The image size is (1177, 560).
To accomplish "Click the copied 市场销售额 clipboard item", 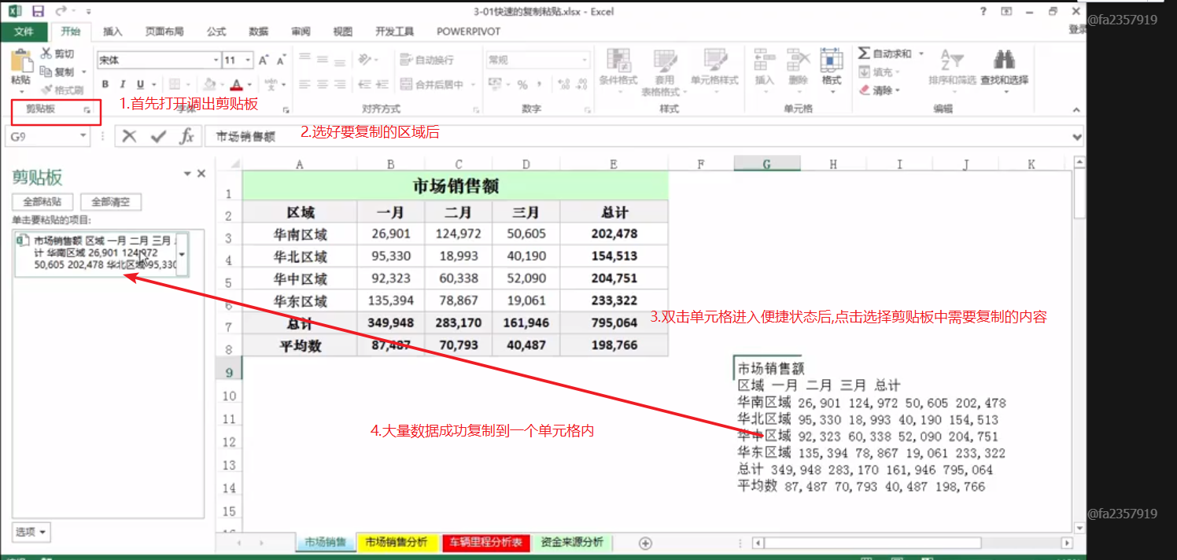I will click(x=96, y=253).
